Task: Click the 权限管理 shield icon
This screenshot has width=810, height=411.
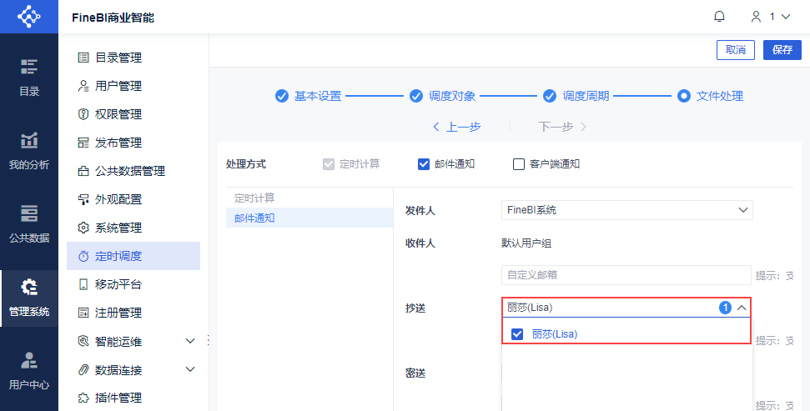Action: tap(83, 114)
